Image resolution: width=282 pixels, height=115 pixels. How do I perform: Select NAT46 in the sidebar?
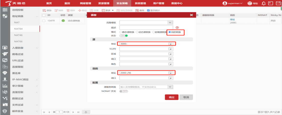[18, 35]
